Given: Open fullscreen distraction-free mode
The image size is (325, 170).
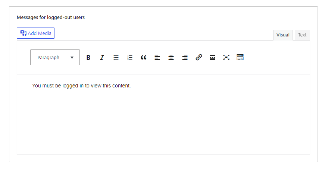Looking at the screenshot, I should (226, 57).
